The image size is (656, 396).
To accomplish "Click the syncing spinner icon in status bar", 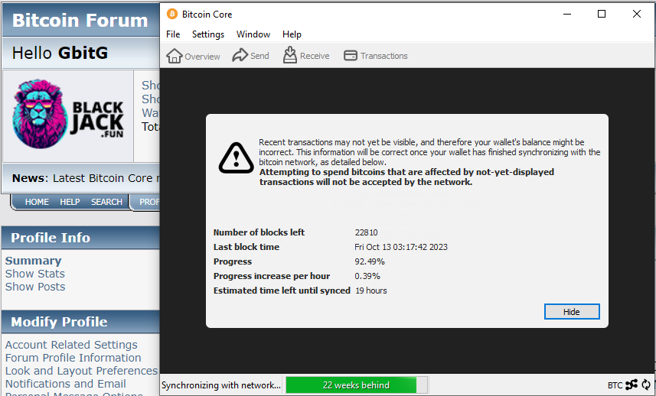I will pyautogui.click(x=646, y=385).
